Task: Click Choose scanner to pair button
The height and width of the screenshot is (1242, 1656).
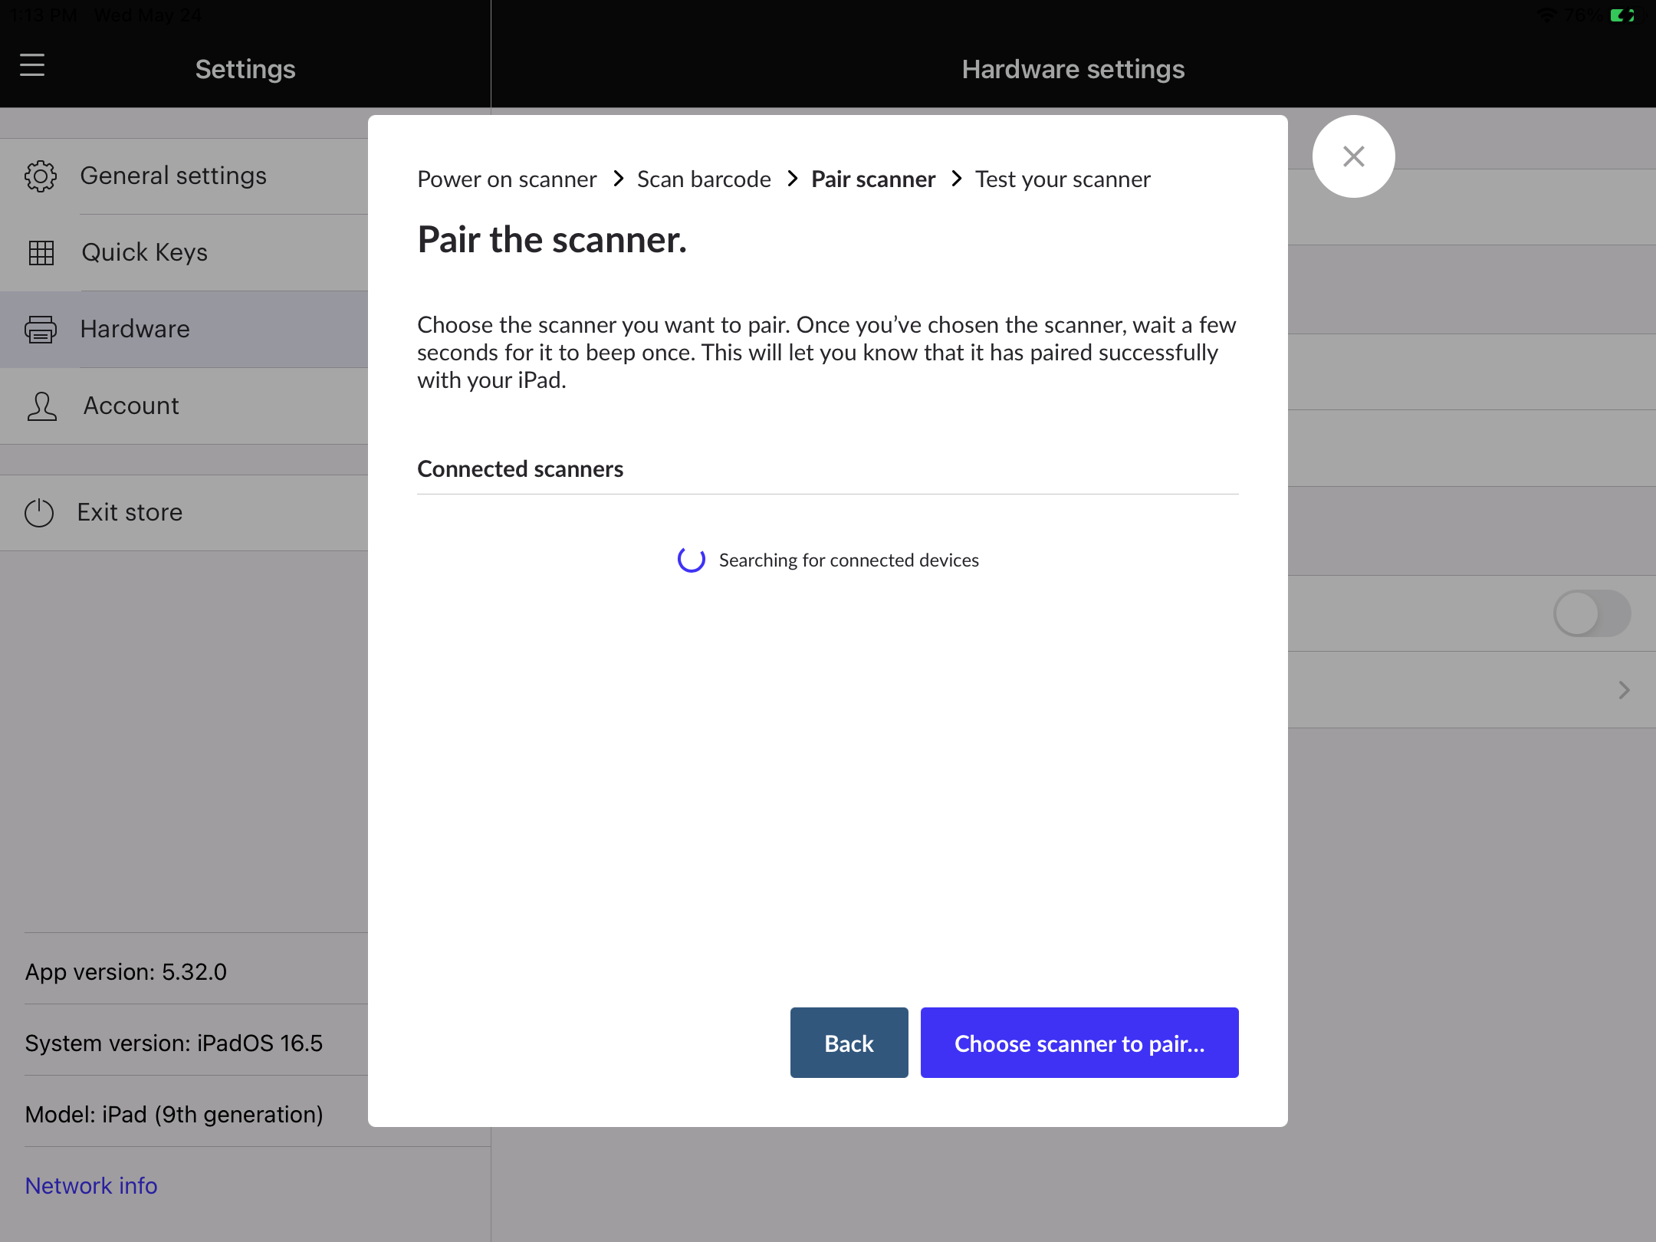Action: pos(1079,1043)
